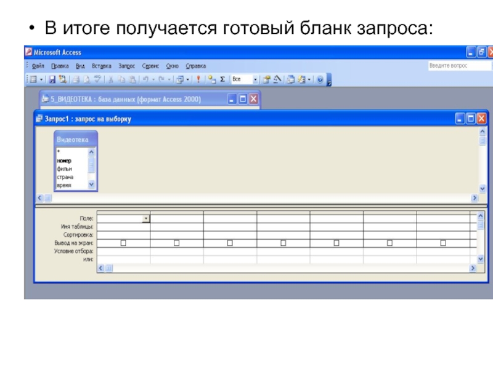The width and height of the screenshot is (493, 369).
Task: Select the 'страна' field in Видеотека list
Action: click(x=65, y=177)
